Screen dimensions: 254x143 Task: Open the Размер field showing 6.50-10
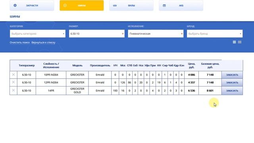[97, 33]
